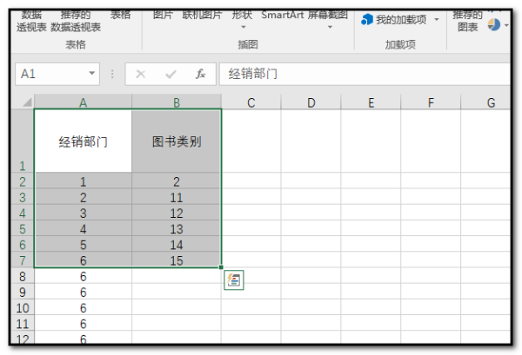Select row 5 header

23,228
